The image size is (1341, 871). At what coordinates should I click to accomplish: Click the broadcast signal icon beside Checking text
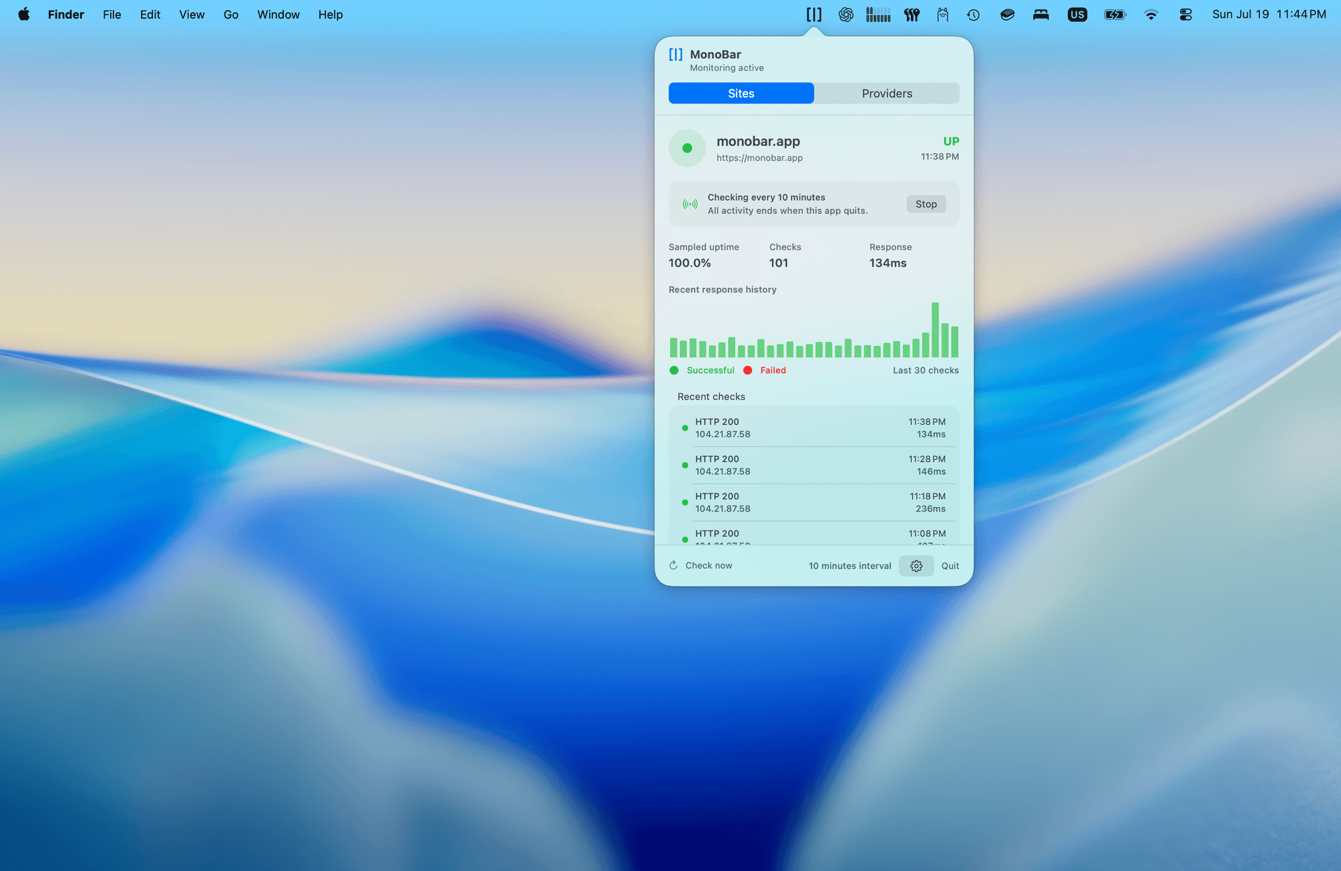point(690,204)
